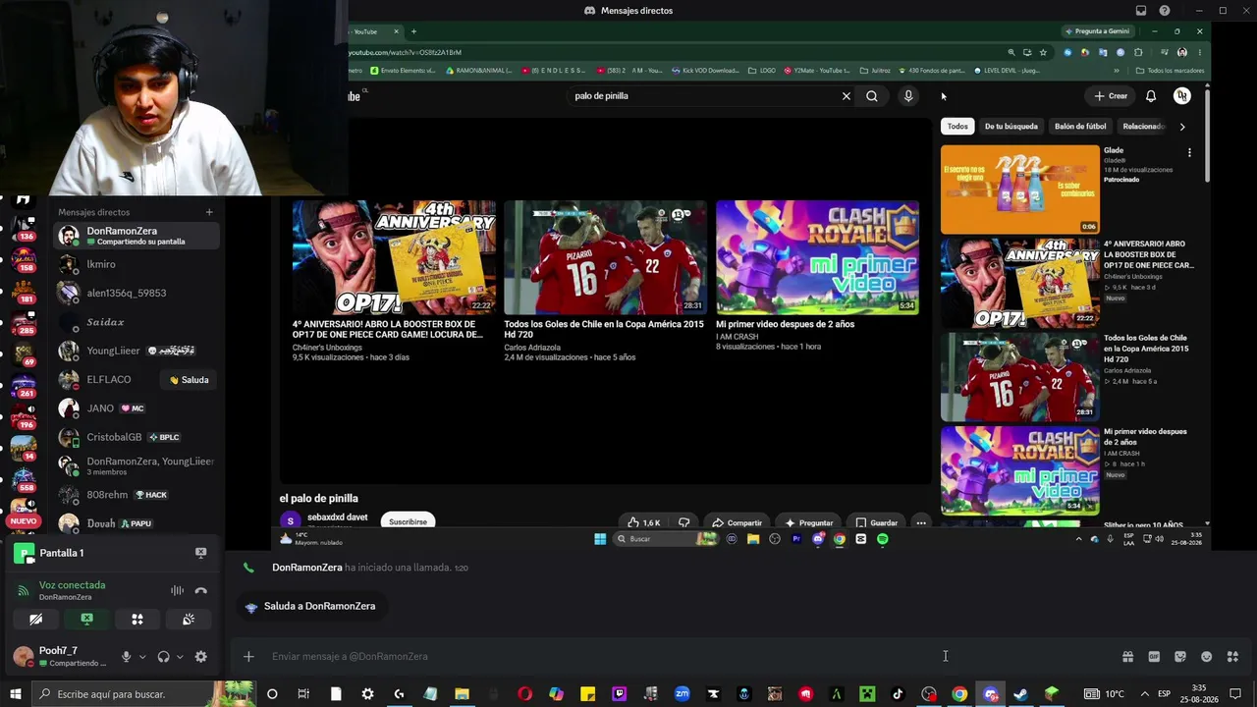Open Discord user settings gear

pyautogui.click(x=201, y=657)
